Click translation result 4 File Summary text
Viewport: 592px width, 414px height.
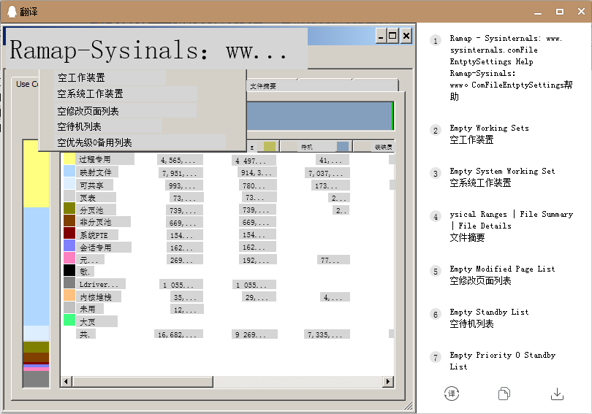(x=511, y=226)
